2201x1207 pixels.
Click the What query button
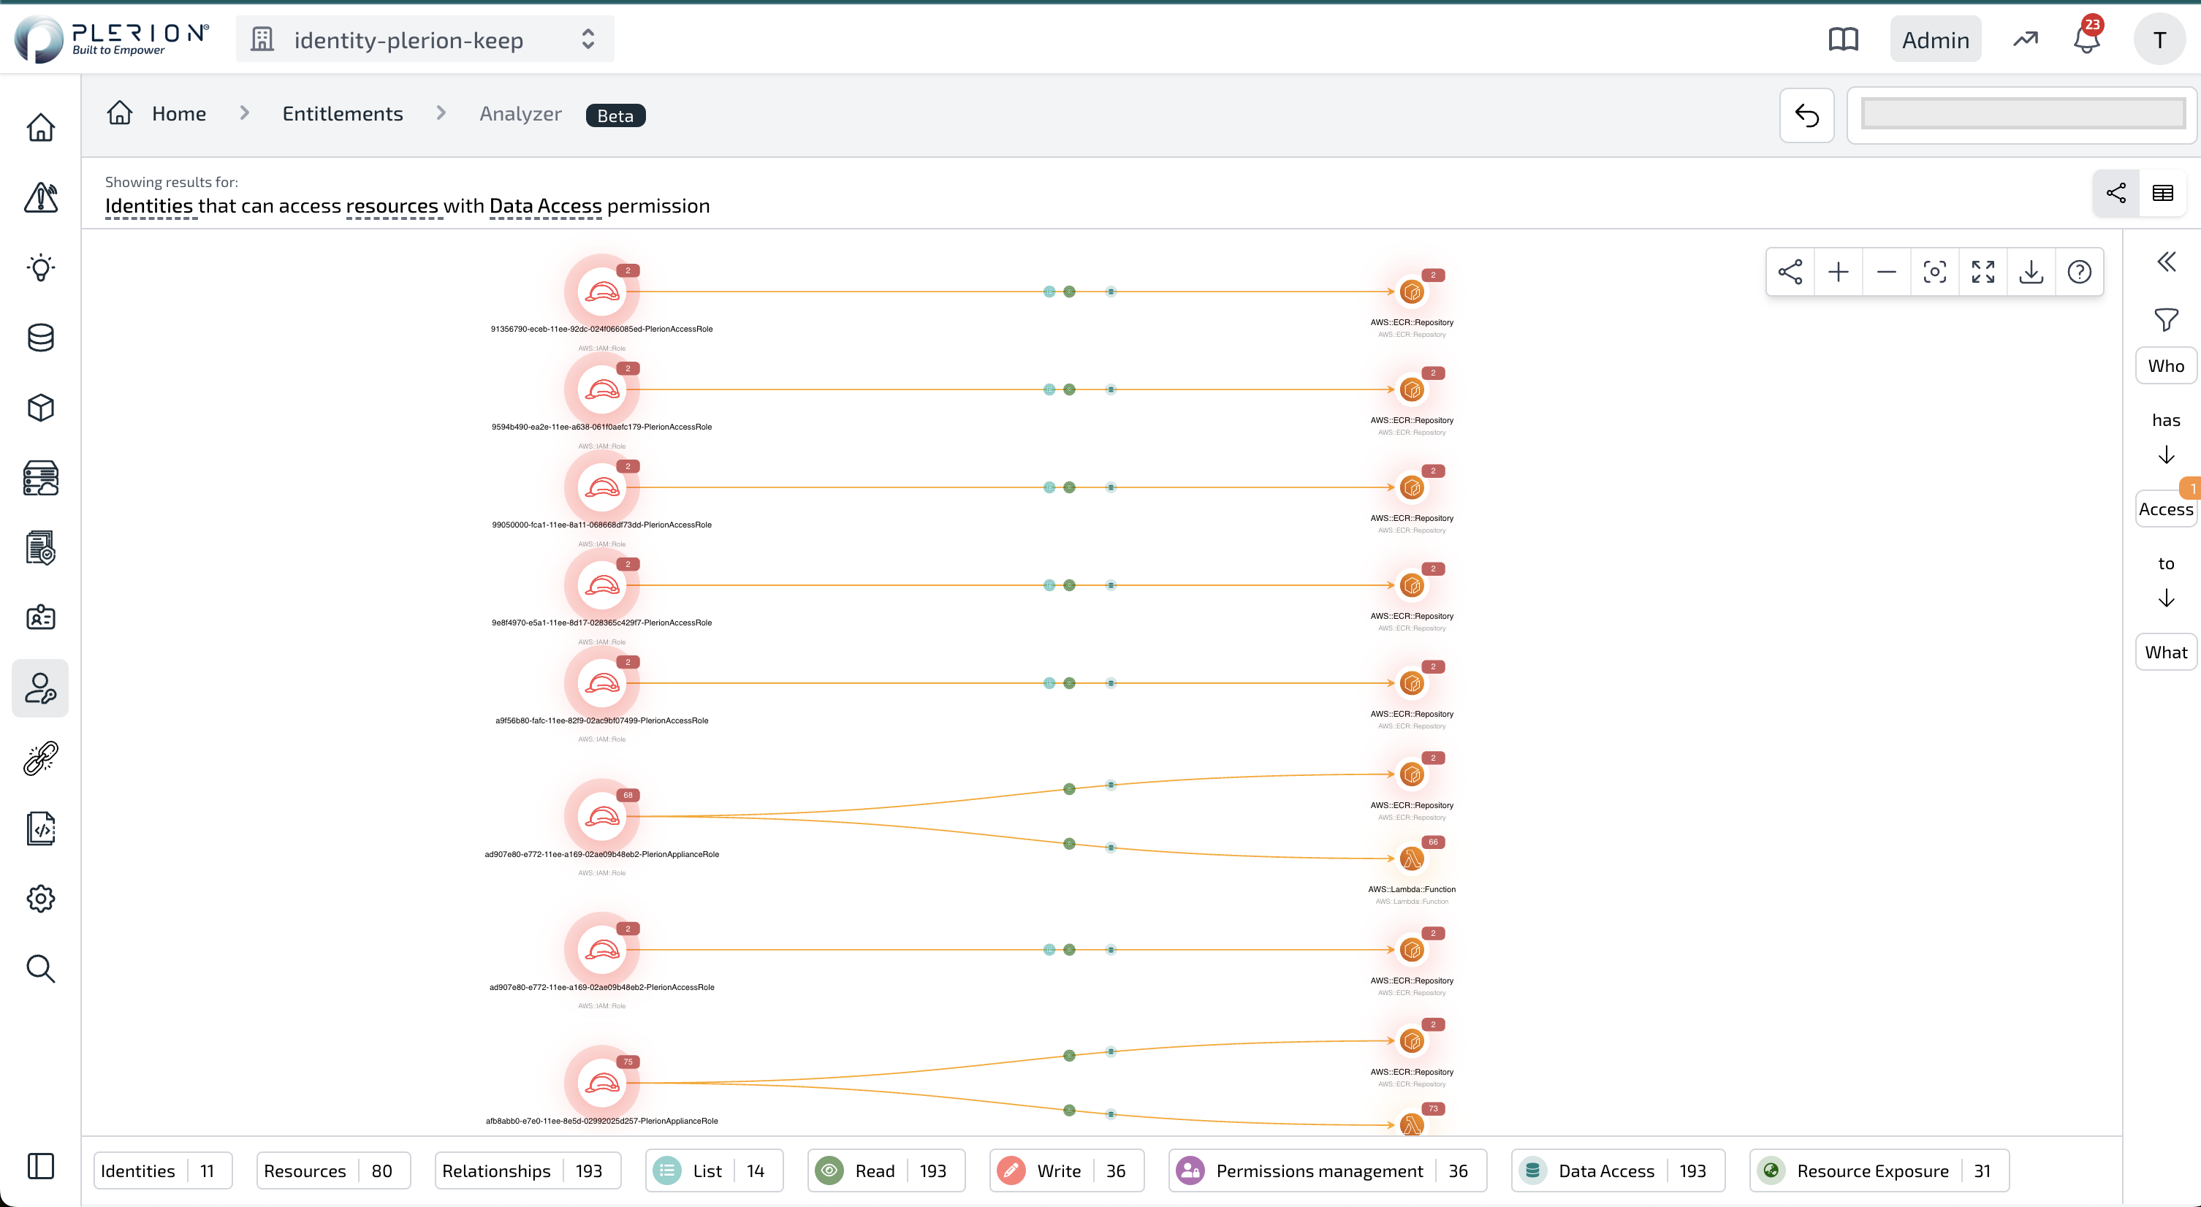[2166, 652]
